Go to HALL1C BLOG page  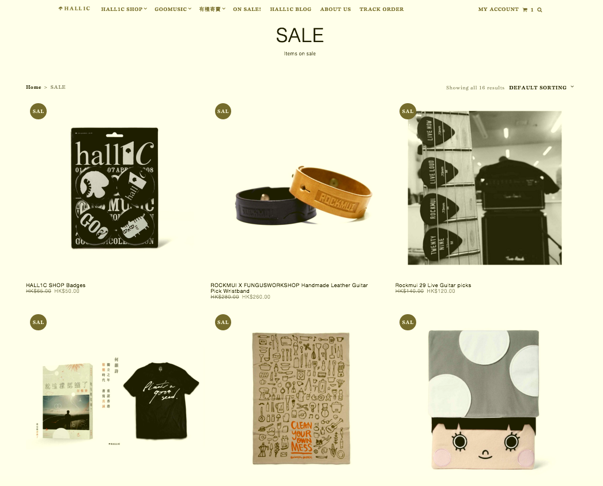(291, 9)
